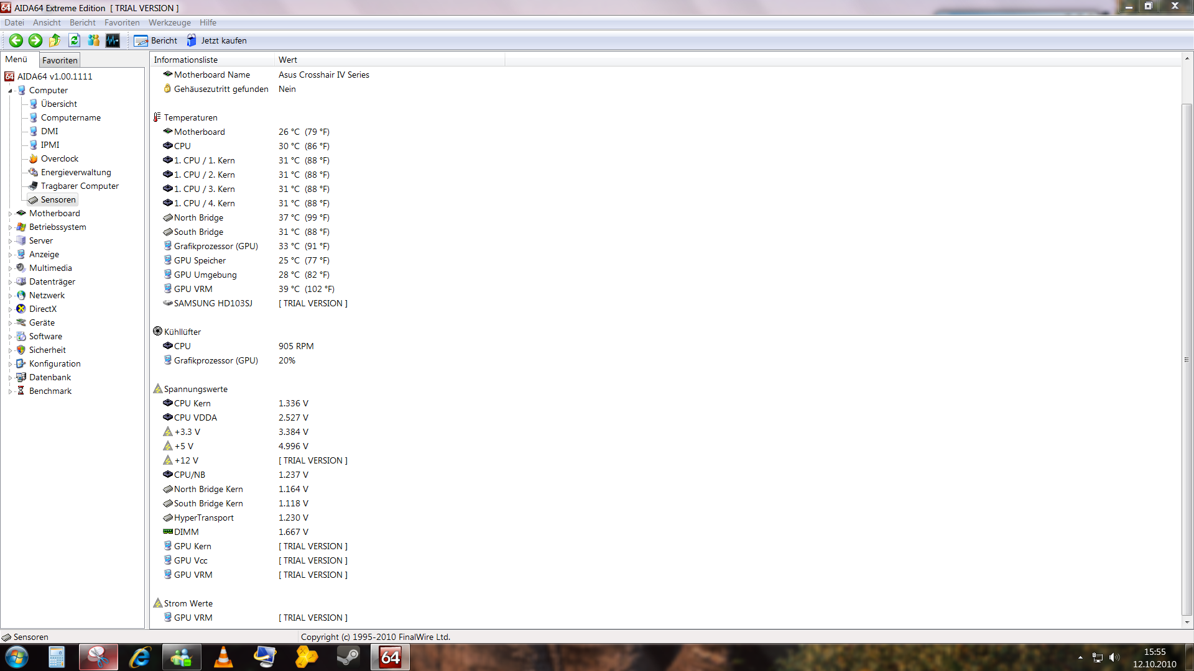Expand the Datenträger tree node
The image size is (1194, 671).
(10, 282)
